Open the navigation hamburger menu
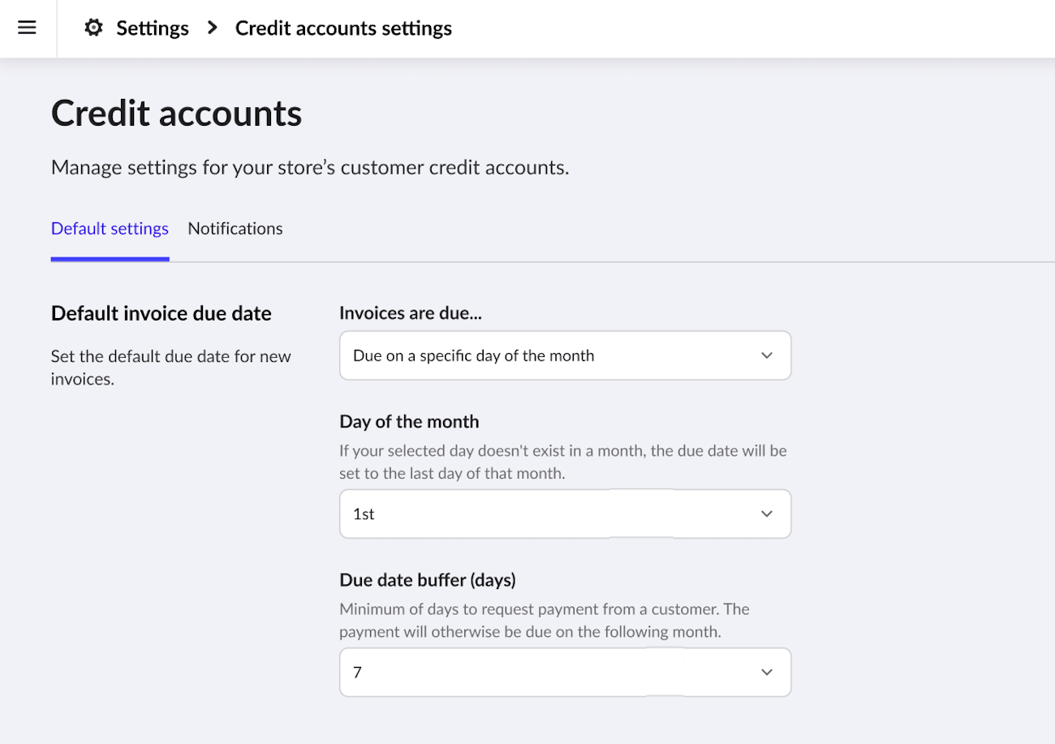The width and height of the screenshot is (1055, 744). click(27, 27)
